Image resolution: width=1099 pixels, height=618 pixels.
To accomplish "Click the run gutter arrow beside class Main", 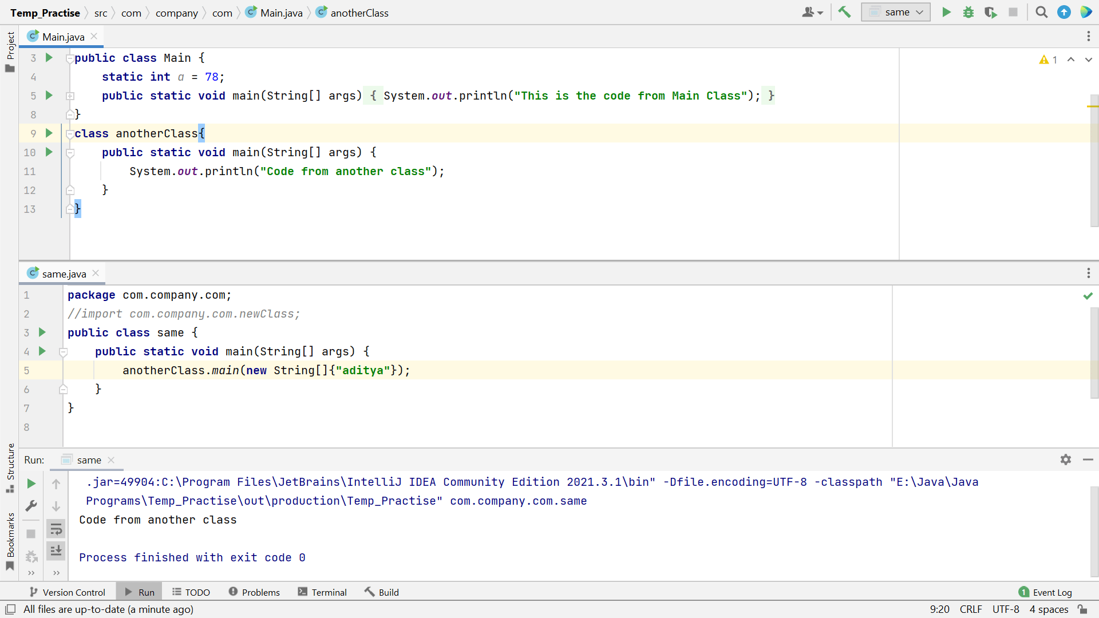I will click(49, 58).
